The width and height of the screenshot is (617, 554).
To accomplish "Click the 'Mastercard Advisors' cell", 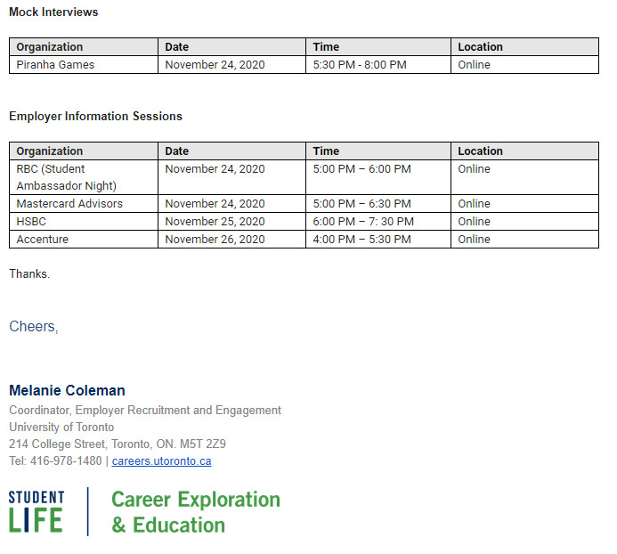I will tap(84, 204).
